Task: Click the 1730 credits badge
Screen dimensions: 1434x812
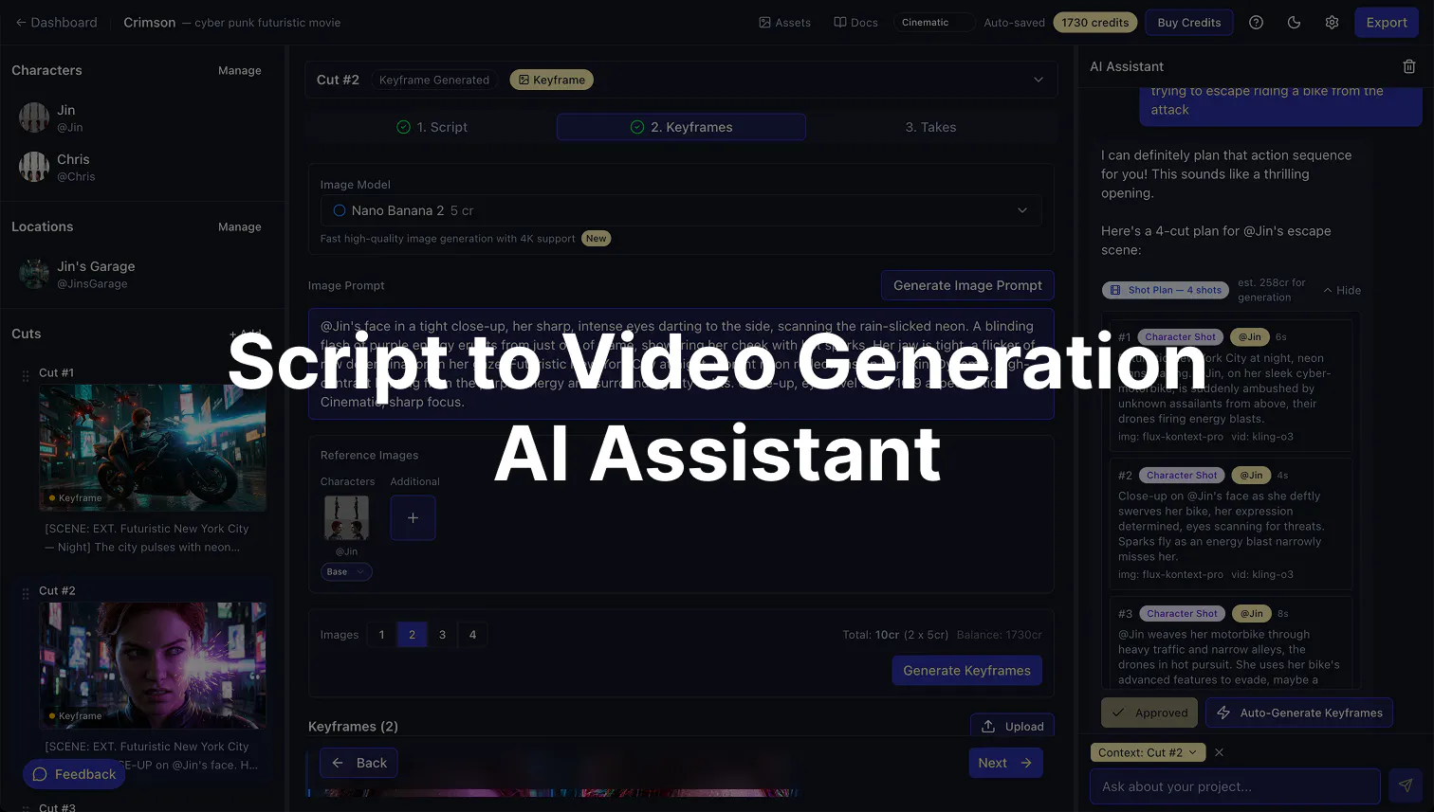Action: tap(1094, 22)
